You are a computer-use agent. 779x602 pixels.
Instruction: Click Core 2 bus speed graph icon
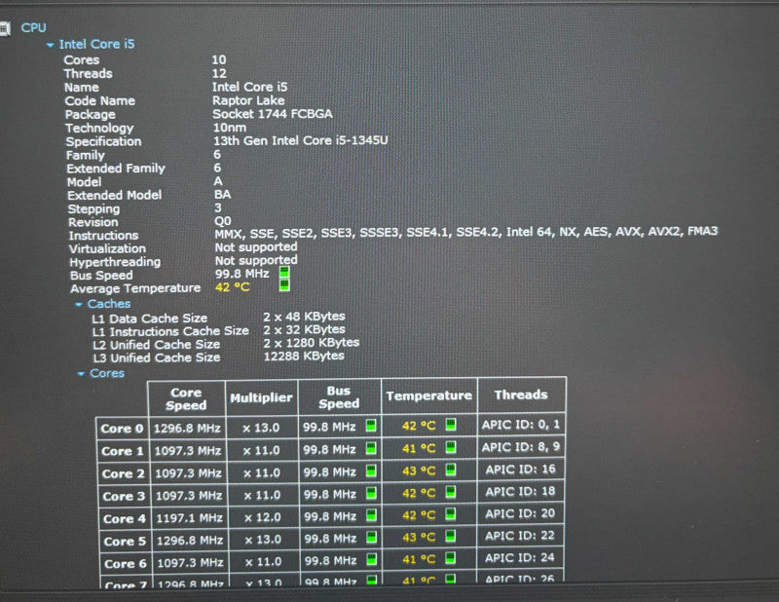(371, 470)
